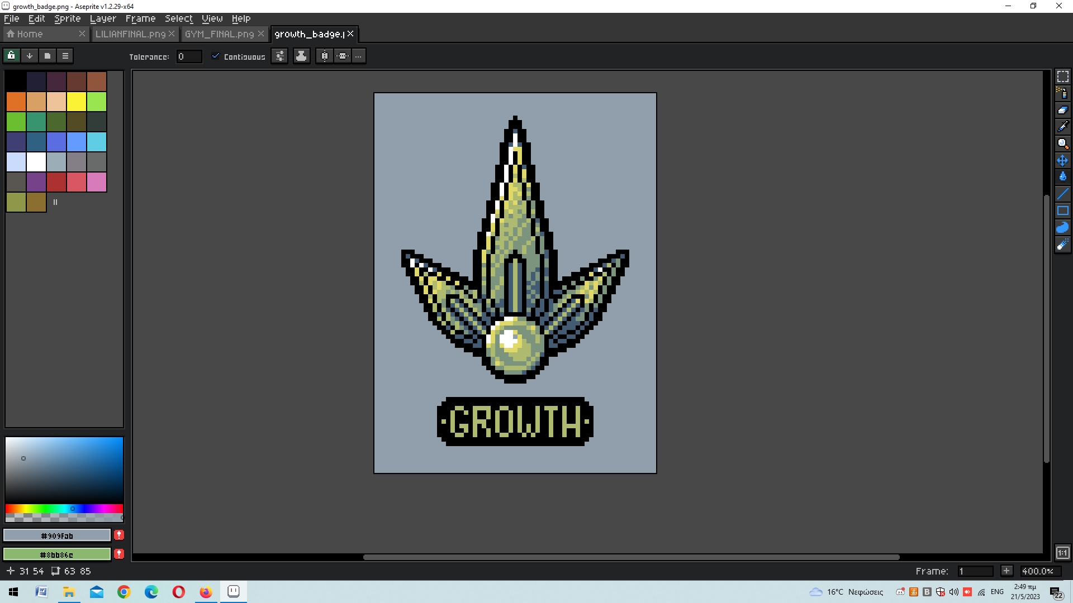
Task: Open the Edit menu
Action: (36, 18)
